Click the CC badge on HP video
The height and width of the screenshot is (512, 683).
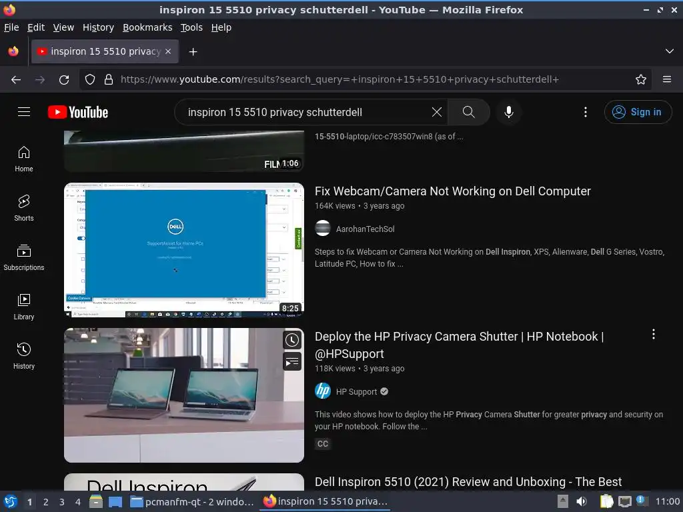point(323,443)
